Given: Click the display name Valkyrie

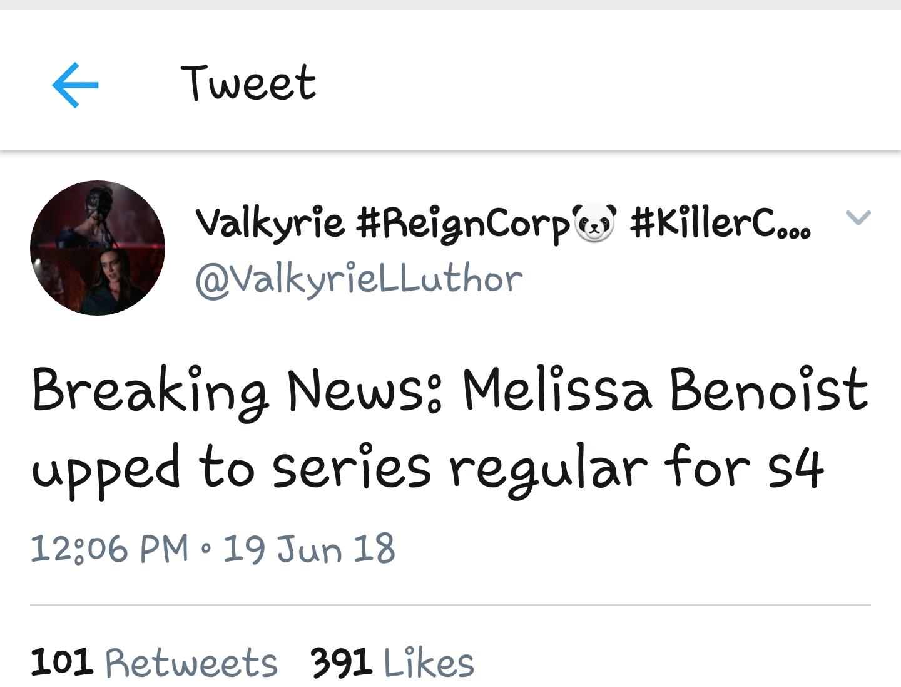Looking at the screenshot, I should [270, 222].
